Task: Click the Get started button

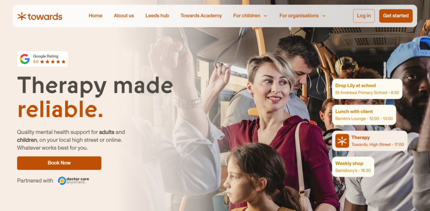Action: click(396, 16)
